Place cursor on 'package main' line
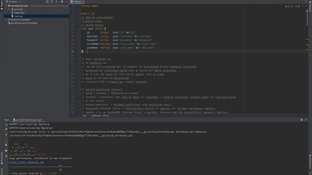The height and width of the screenshot is (175, 312). [90, 6]
